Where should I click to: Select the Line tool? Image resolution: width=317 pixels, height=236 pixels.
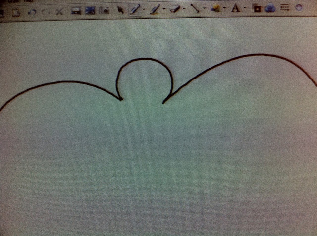click(x=195, y=8)
